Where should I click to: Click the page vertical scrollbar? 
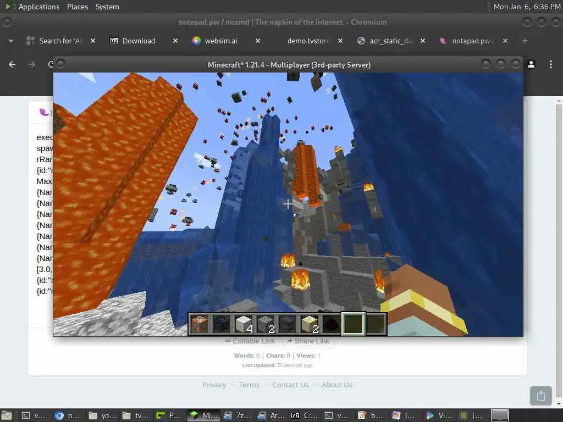click(x=559, y=251)
